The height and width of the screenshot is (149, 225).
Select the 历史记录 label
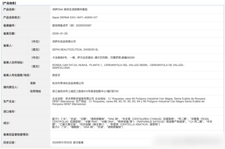[9, 142]
